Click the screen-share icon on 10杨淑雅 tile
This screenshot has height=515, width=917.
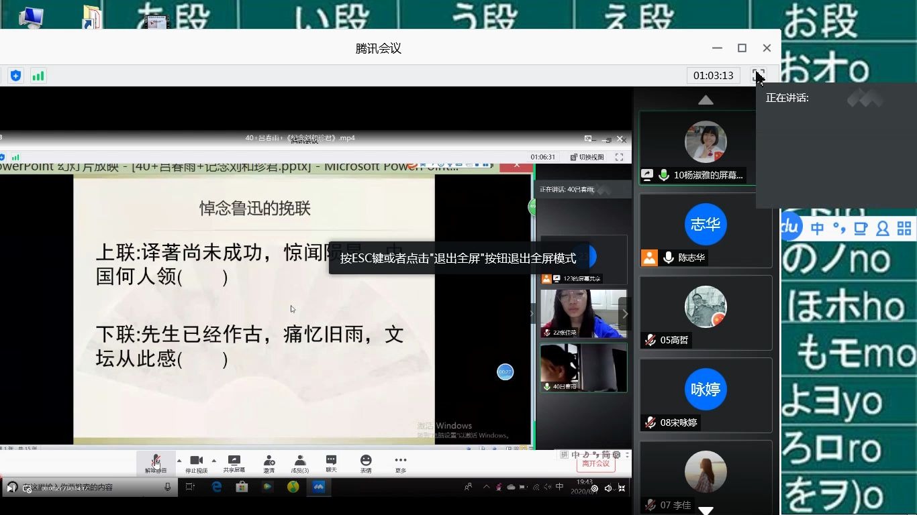pos(647,175)
